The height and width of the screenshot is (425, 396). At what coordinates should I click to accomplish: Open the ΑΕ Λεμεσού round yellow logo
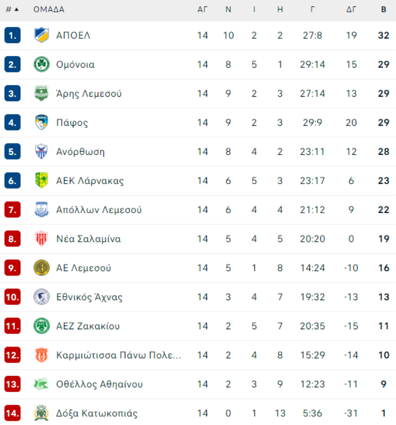(41, 268)
